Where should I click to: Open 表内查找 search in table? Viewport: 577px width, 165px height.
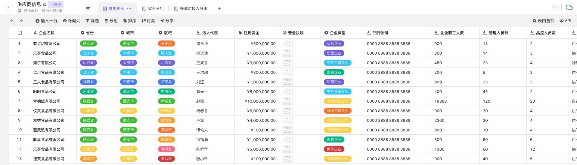click(543, 21)
